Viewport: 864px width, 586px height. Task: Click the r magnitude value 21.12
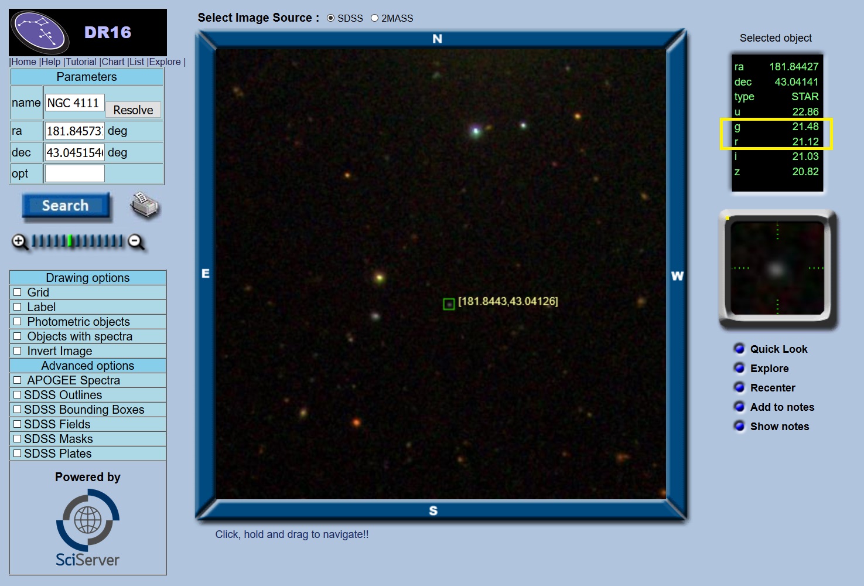[x=805, y=142]
